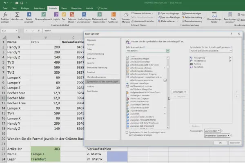The image size is (245, 163).
Task: Open Erweitert in options sidebar
Action: point(102,72)
